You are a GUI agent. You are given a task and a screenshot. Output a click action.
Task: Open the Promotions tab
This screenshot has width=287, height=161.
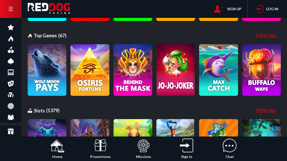[x=100, y=149]
